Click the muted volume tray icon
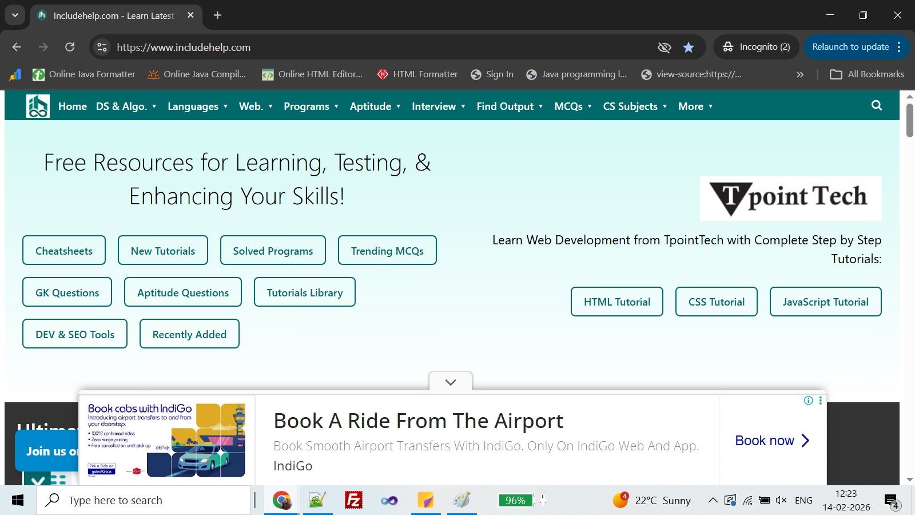 (781, 500)
